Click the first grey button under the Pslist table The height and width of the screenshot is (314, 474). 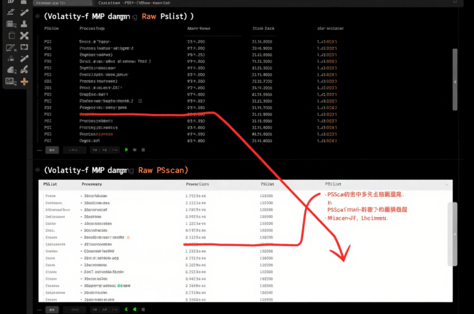click(x=52, y=150)
